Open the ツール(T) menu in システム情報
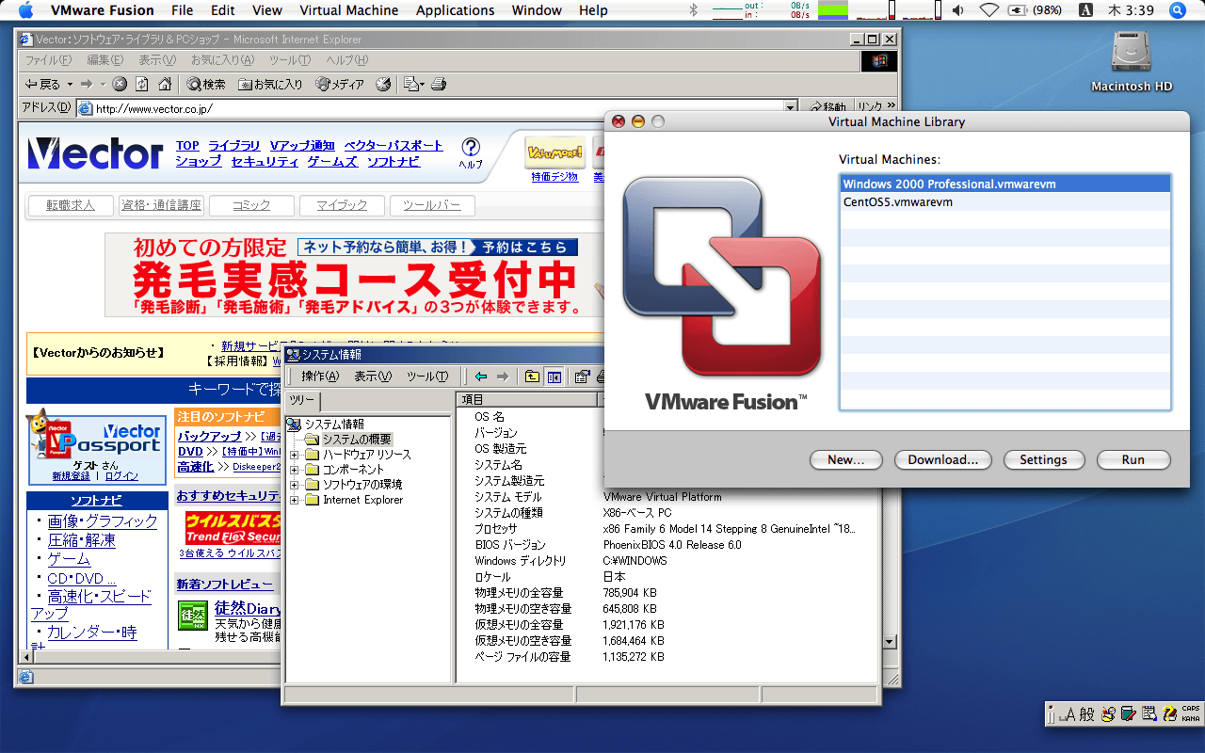1205x753 pixels. coord(427,376)
